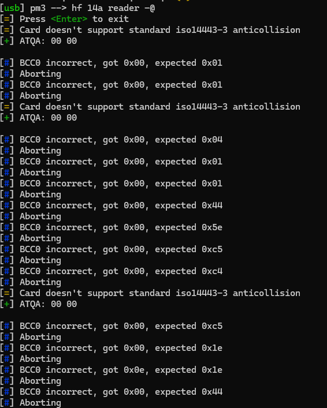This screenshot has height=408, width=327.
Task: Click the line ending 'expected 0xc4'
Action: pyautogui.click(x=112, y=271)
